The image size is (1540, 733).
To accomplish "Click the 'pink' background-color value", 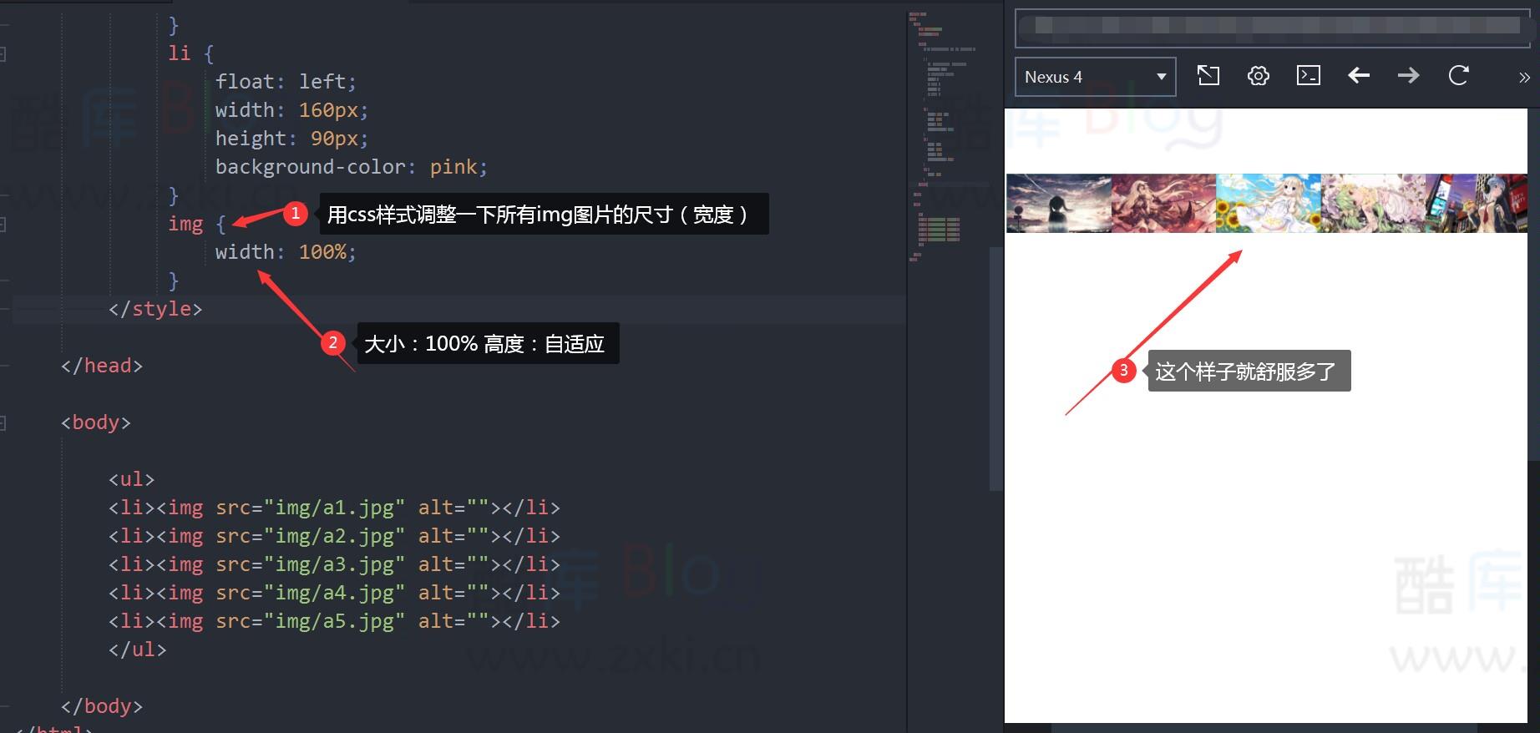I will click(453, 167).
